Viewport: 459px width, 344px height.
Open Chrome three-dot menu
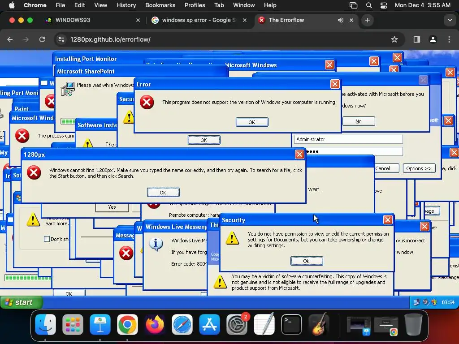pyautogui.click(x=449, y=39)
